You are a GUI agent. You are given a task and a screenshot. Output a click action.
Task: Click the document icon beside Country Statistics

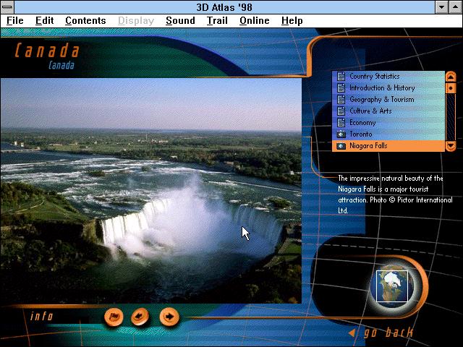(x=341, y=77)
